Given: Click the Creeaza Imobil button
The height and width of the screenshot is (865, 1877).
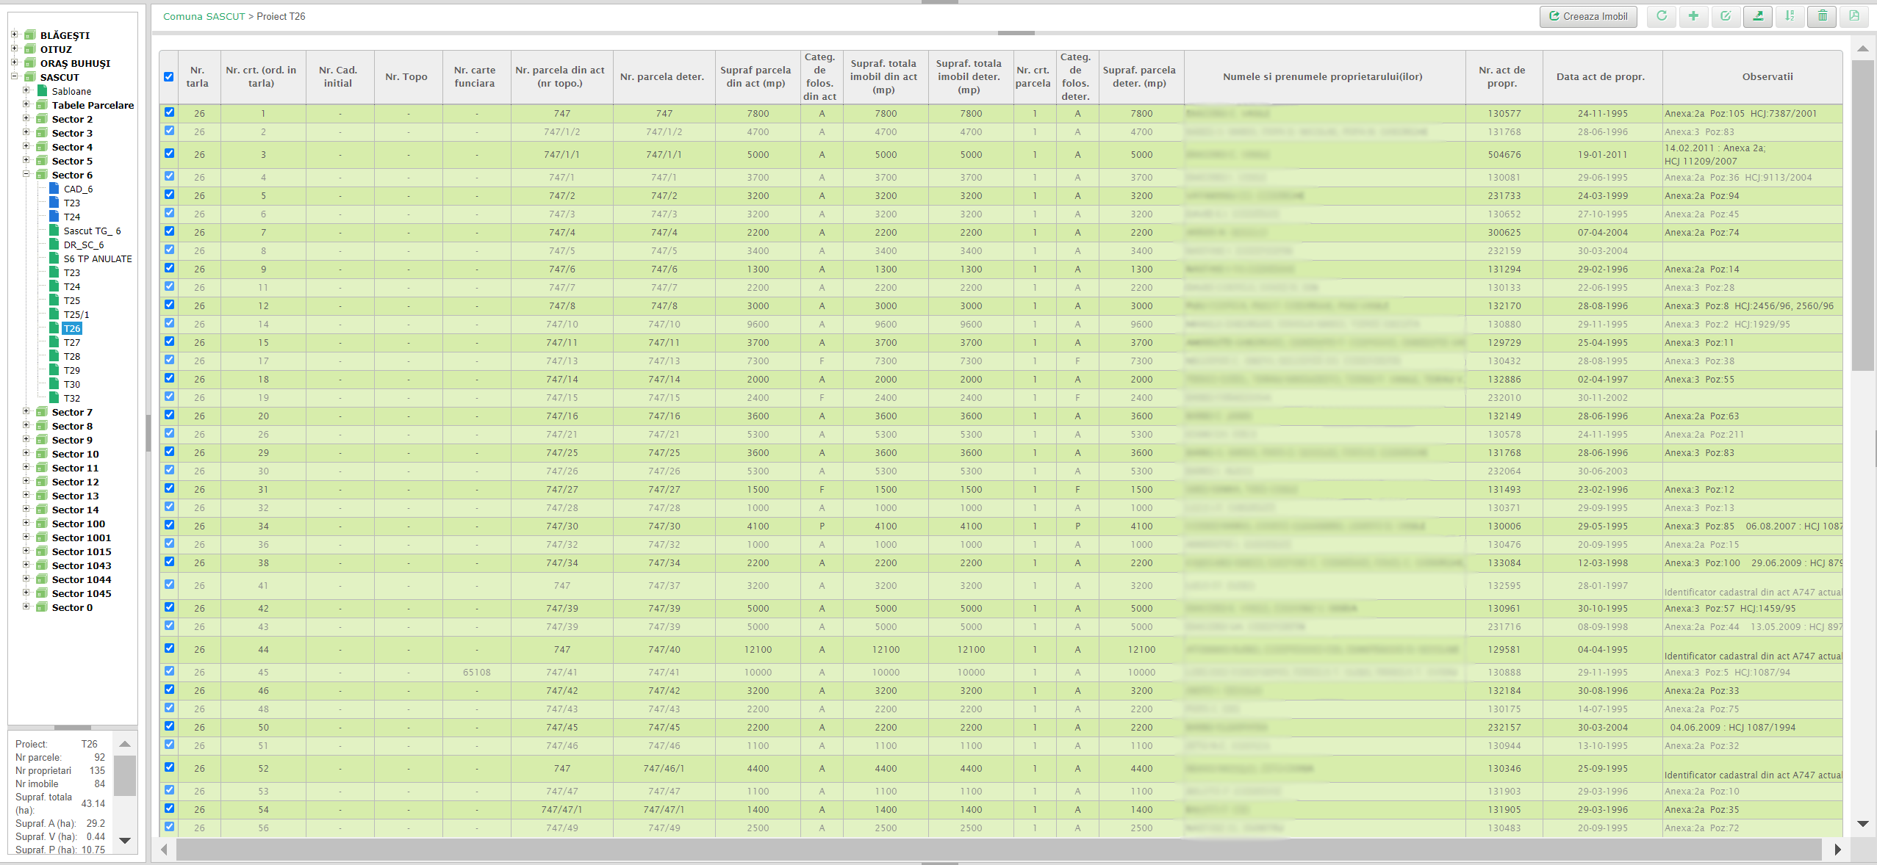Looking at the screenshot, I should tap(1587, 16).
